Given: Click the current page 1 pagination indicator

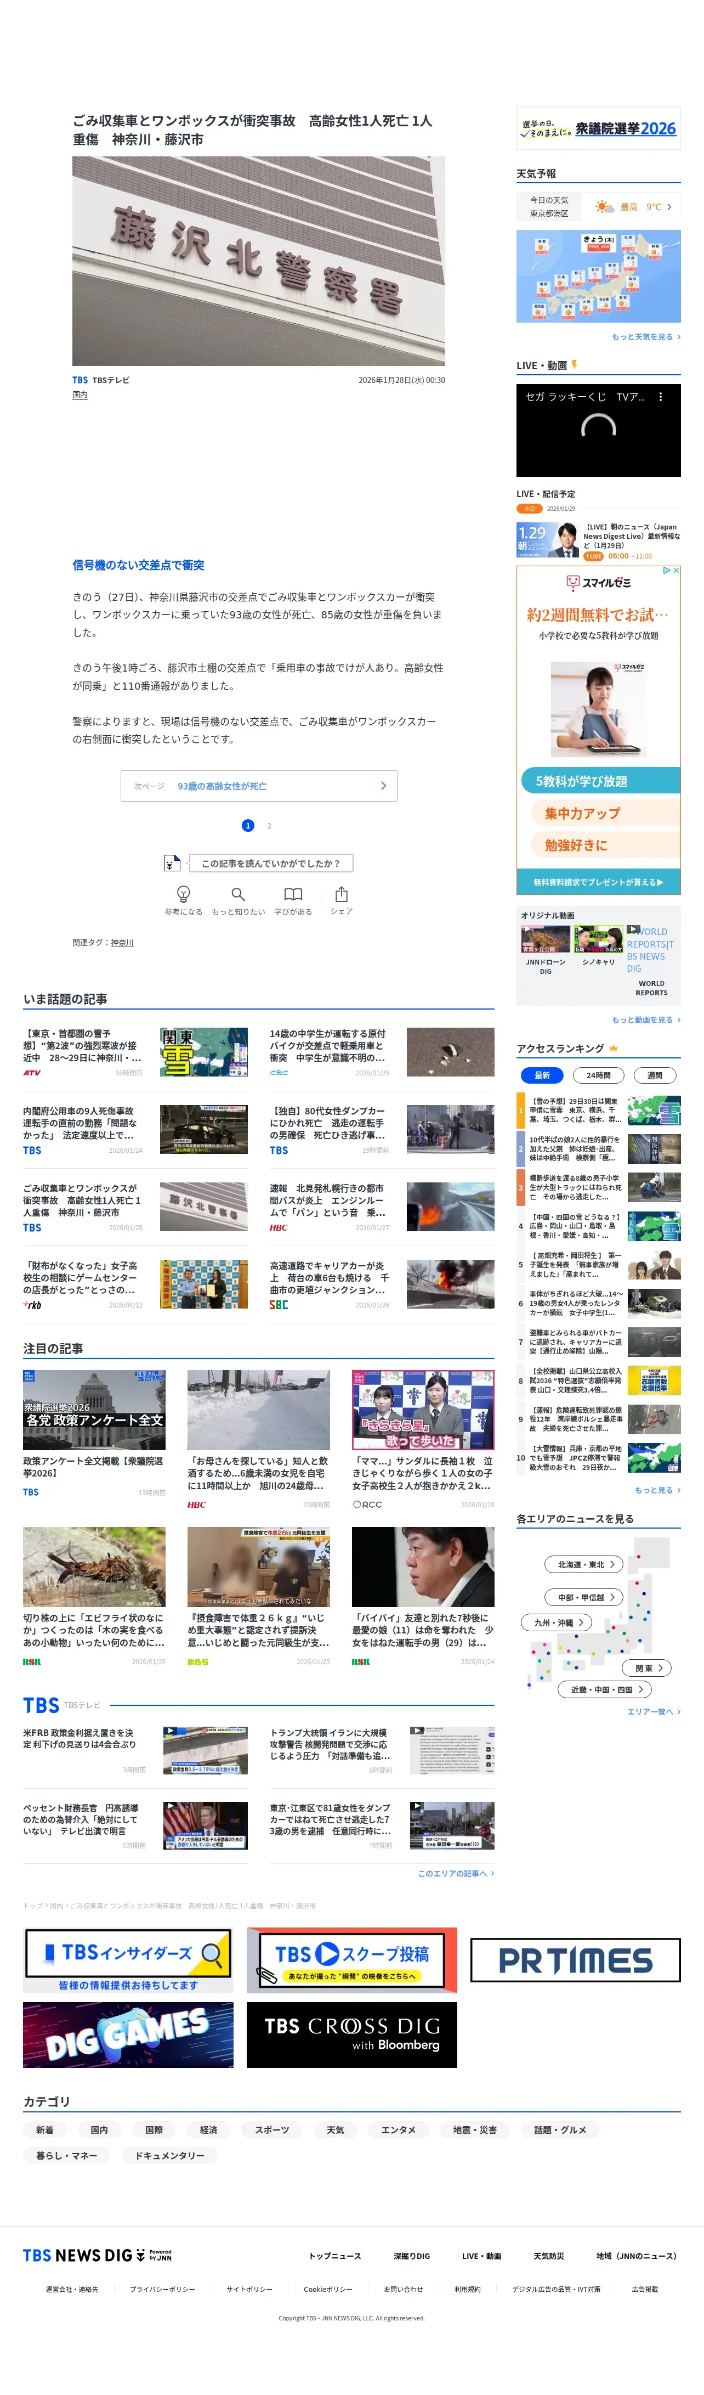Looking at the screenshot, I should [x=247, y=826].
